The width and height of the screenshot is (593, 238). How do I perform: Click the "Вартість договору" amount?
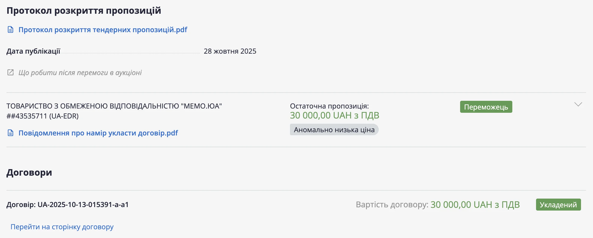(475, 205)
